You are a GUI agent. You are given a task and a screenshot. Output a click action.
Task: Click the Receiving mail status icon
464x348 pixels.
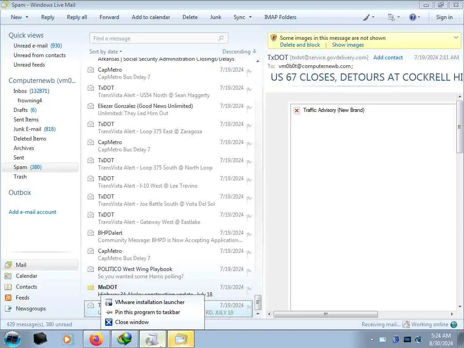point(406,324)
